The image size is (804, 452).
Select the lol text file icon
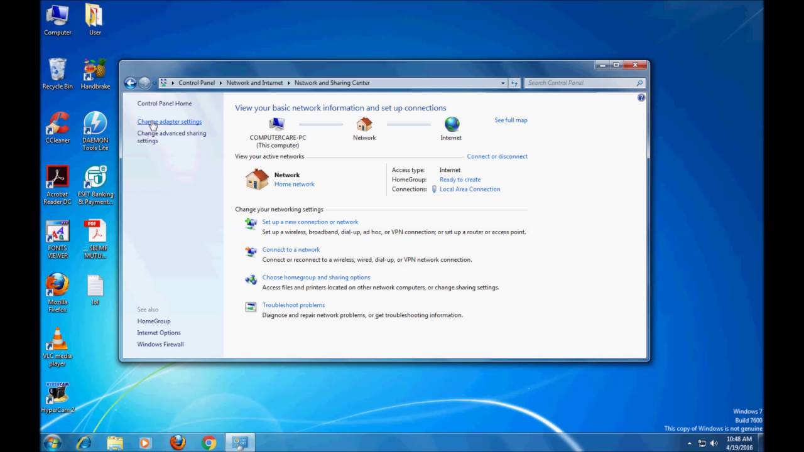(x=95, y=290)
